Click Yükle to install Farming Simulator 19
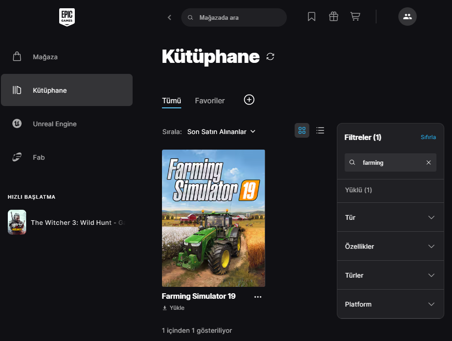The width and height of the screenshot is (452, 341). pos(173,308)
